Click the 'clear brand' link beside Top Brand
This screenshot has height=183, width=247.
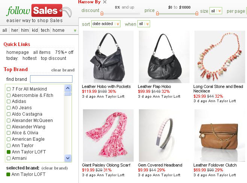(63, 70)
